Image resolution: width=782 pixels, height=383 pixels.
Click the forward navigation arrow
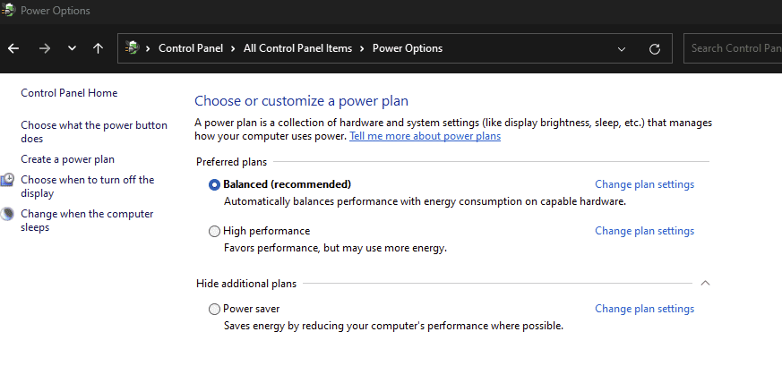(45, 48)
